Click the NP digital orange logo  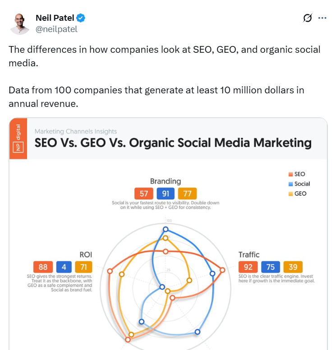[x=18, y=138]
